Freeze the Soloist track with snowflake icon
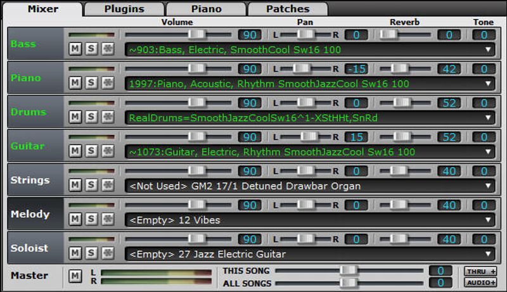The height and width of the screenshot is (292, 507). [108, 253]
